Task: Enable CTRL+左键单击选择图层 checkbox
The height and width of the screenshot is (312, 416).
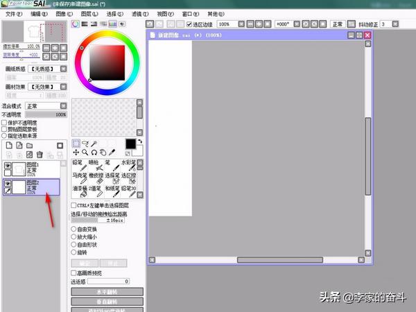Action: [73, 205]
